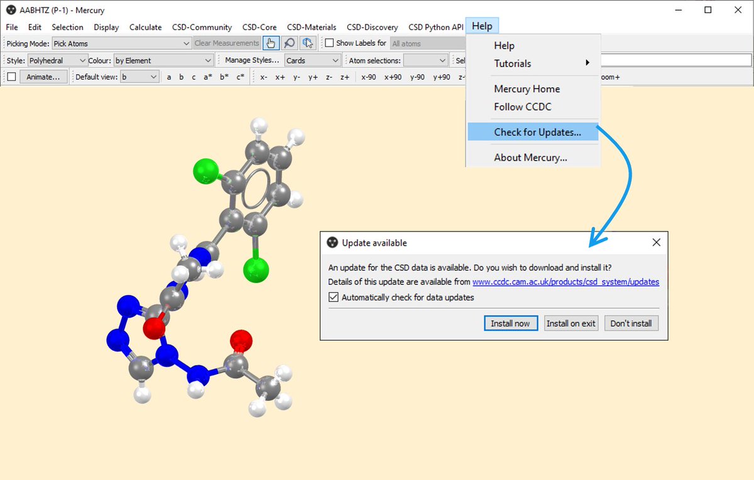Open the File menu
Screen dimensions: 754x480
12,27
